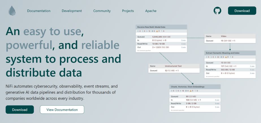Open the Apache menu
The width and height of the screenshot is (261, 123).
click(x=151, y=11)
